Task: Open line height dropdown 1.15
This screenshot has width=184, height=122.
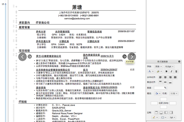Action: tap(174, 93)
